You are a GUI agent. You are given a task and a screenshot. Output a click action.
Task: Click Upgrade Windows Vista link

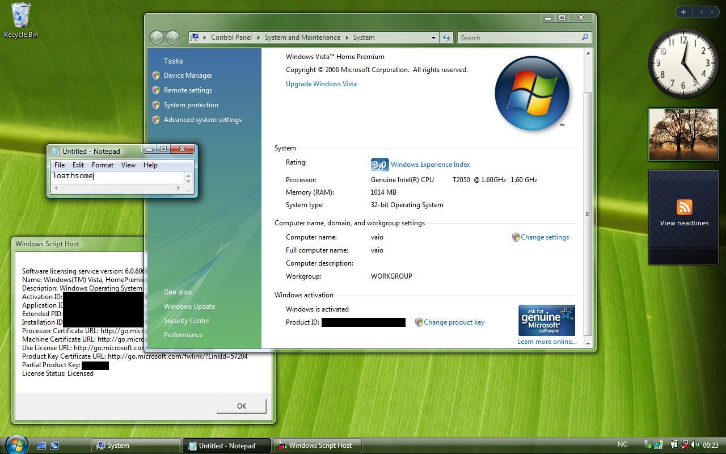point(321,84)
